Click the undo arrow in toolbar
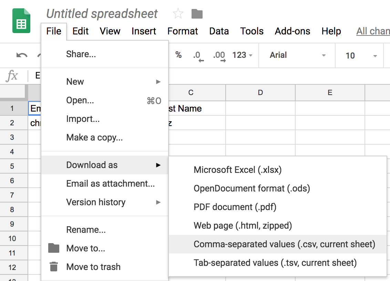The height and width of the screenshot is (281, 390). coord(22,55)
